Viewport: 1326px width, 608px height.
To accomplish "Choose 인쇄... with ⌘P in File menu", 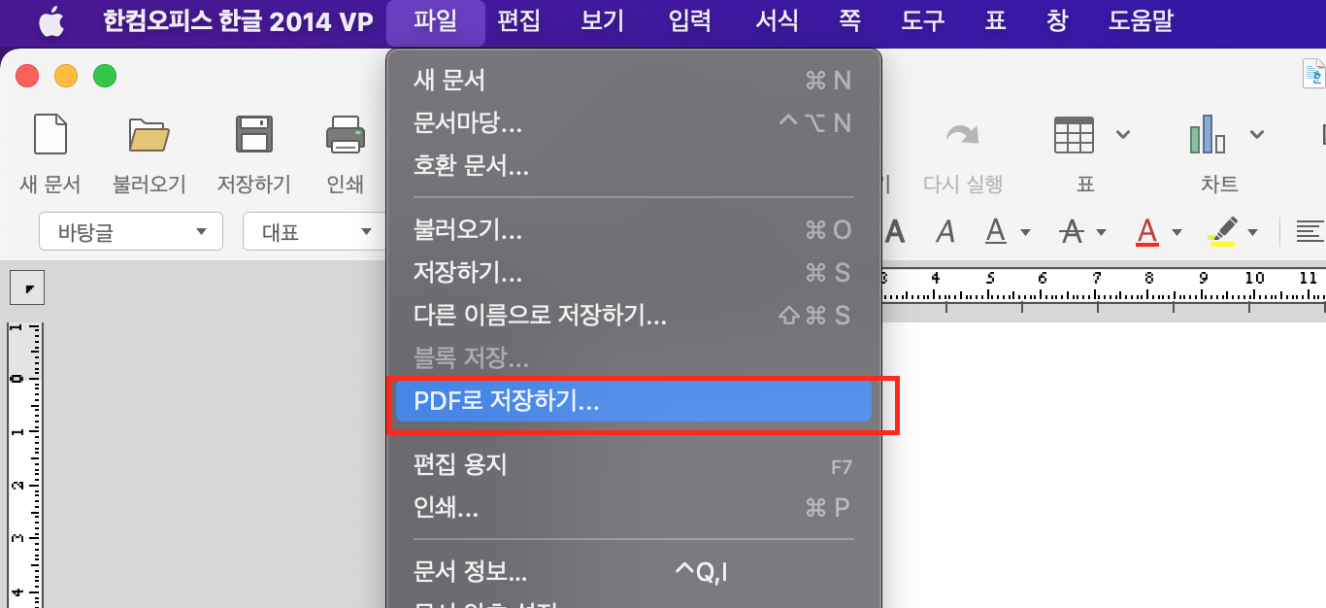I will [x=633, y=508].
